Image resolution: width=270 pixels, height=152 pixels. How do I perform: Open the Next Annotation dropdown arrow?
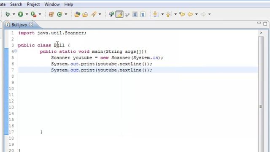tap(162, 14)
